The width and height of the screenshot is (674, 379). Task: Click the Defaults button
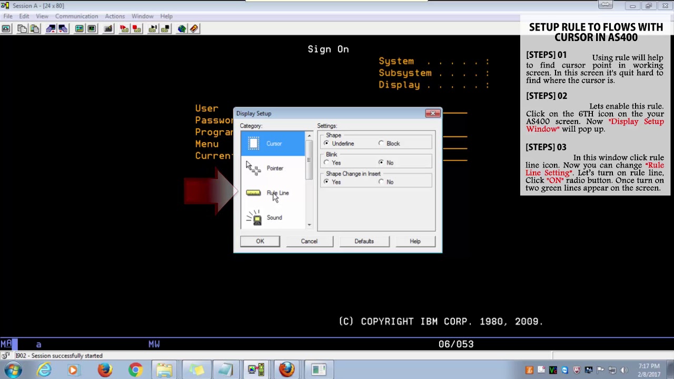coord(364,241)
